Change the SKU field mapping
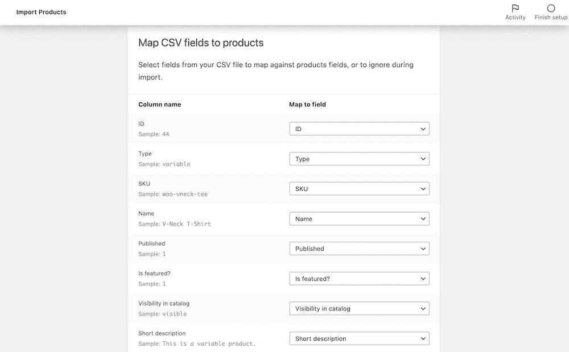Screen dimensions: 569x352 tap(359, 188)
